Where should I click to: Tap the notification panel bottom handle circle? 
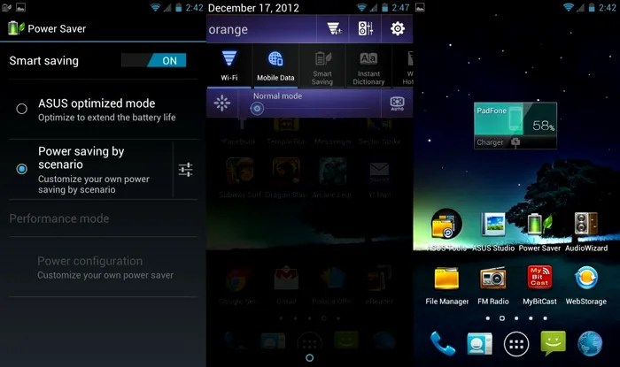tap(310, 358)
